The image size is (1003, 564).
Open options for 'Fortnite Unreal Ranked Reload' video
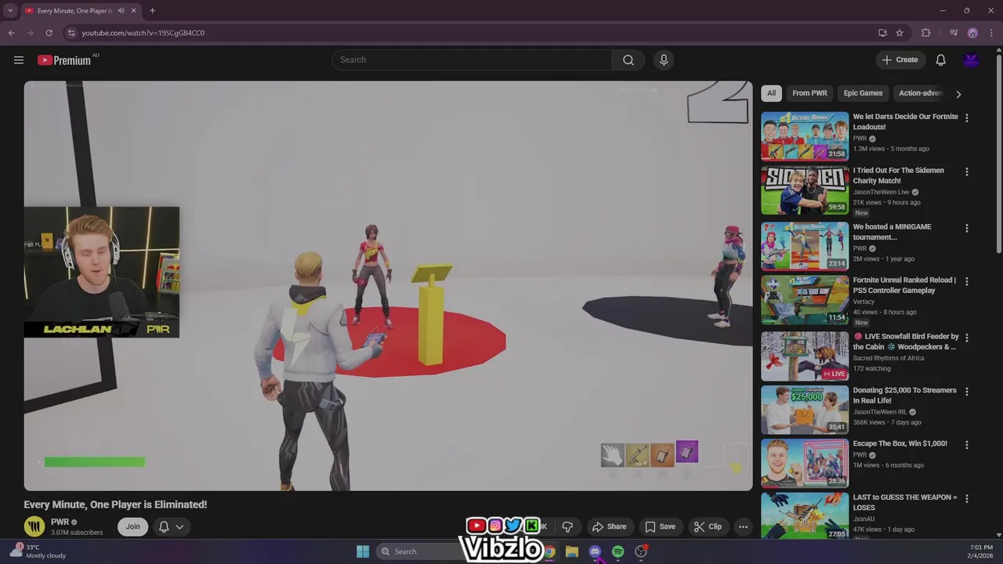pyautogui.click(x=966, y=281)
